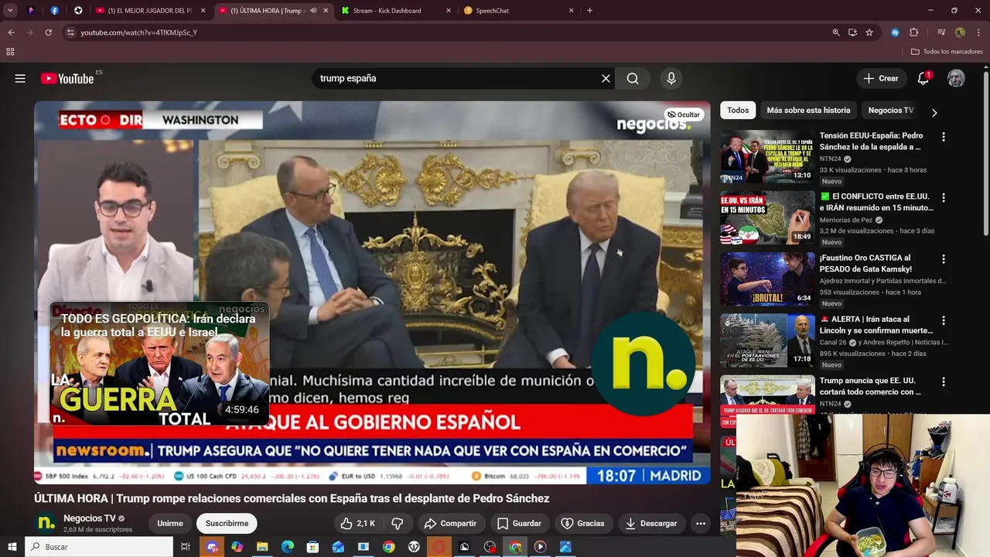Open the tab search dropdown arrow

(10, 11)
